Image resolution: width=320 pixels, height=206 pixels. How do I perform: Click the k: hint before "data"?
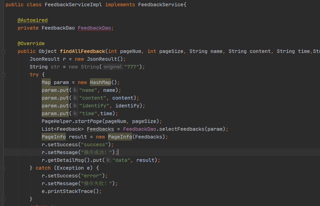tap(109, 160)
